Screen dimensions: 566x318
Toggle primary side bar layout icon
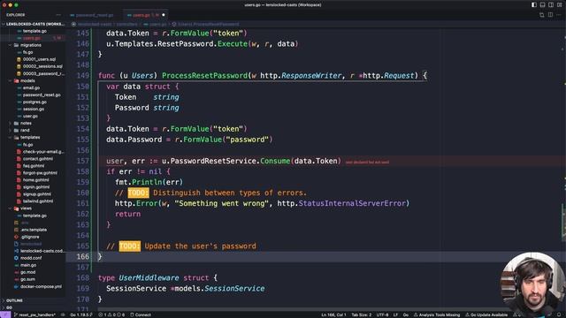tap(534, 4)
